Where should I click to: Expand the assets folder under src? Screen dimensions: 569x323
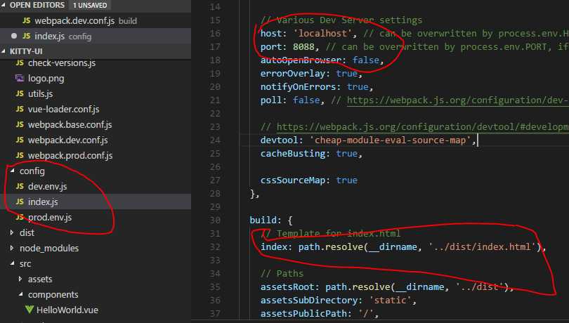tap(20, 279)
